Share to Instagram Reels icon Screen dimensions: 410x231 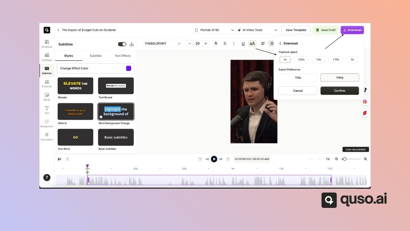click(365, 102)
